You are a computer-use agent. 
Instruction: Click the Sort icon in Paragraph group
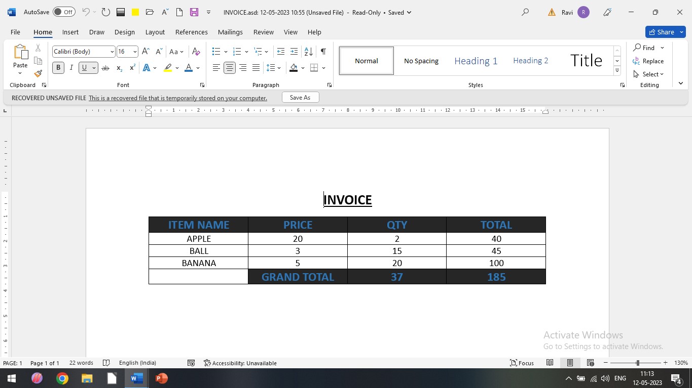(308, 52)
